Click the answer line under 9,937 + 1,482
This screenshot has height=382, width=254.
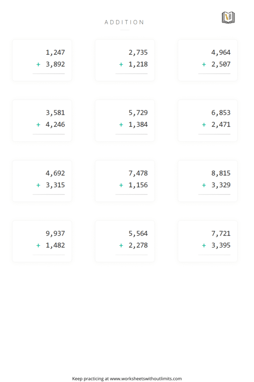click(x=49, y=255)
